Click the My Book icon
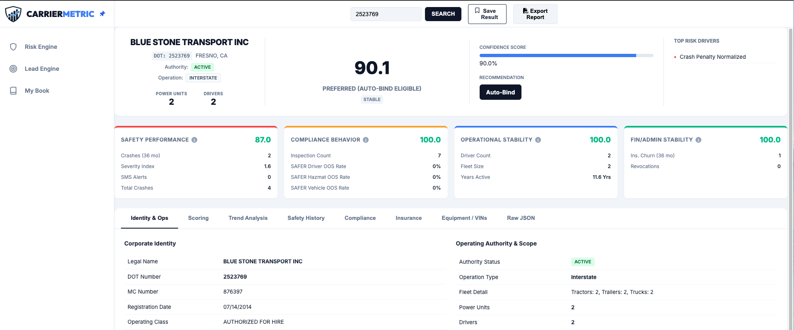Image resolution: width=794 pixels, height=330 pixels. pos(13,91)
